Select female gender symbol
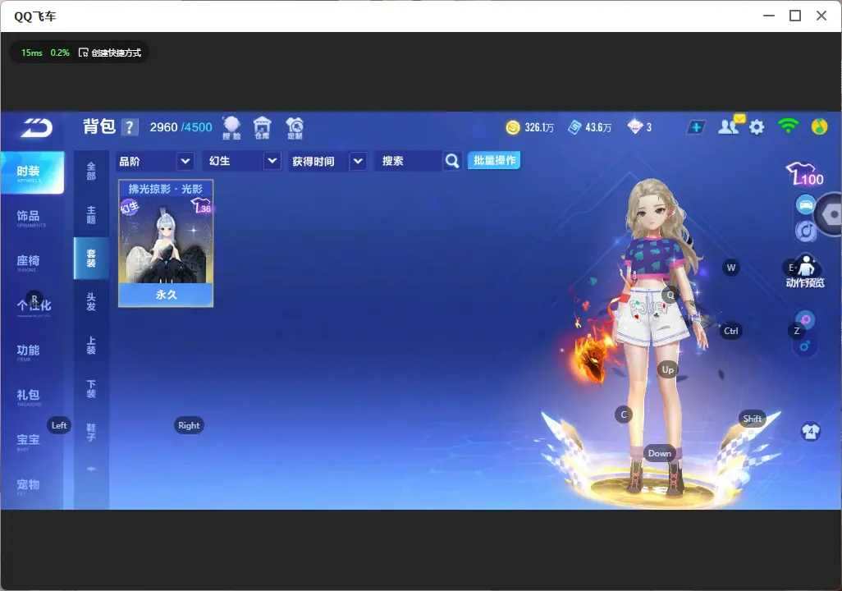This screenshot has height=591, width=842. pyautogui.click(x=806, y=319)
